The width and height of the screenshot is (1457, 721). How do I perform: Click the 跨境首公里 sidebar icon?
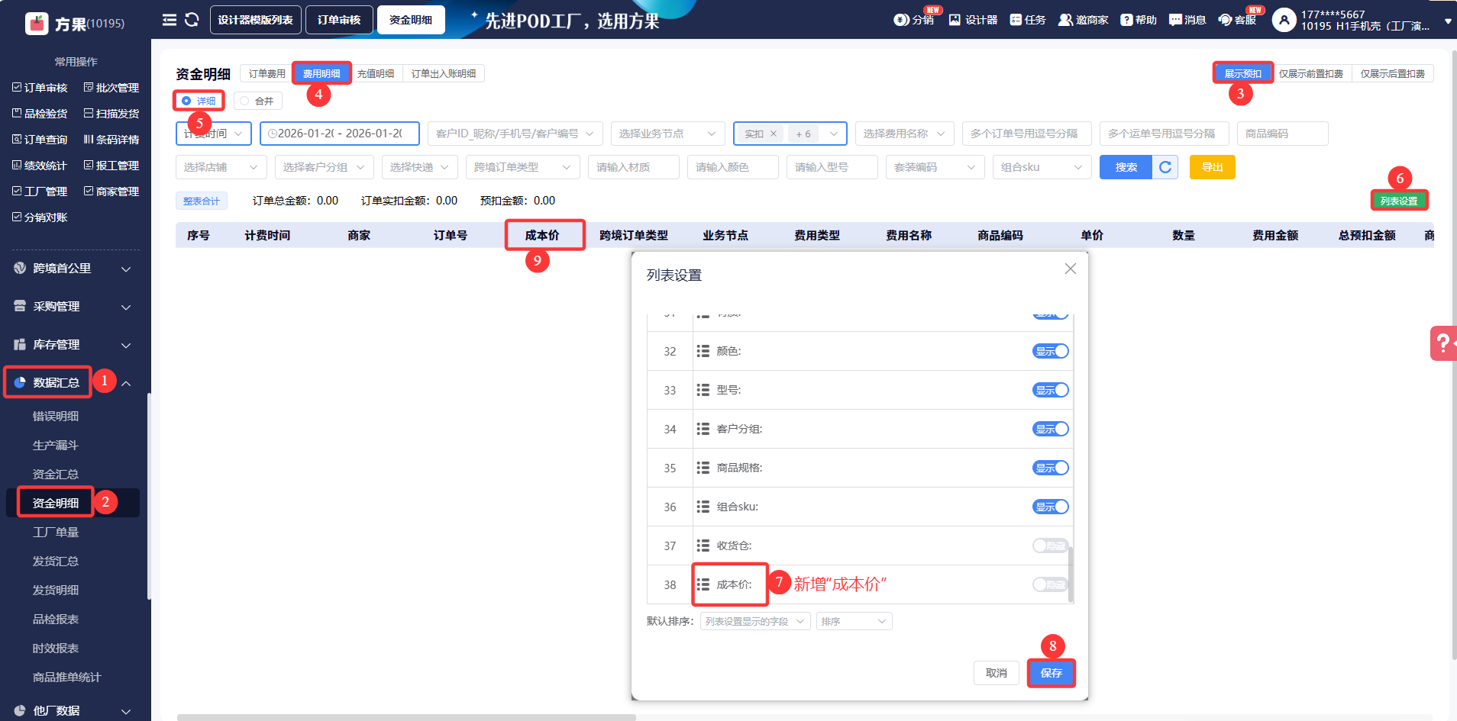click(x=20, y=268)
